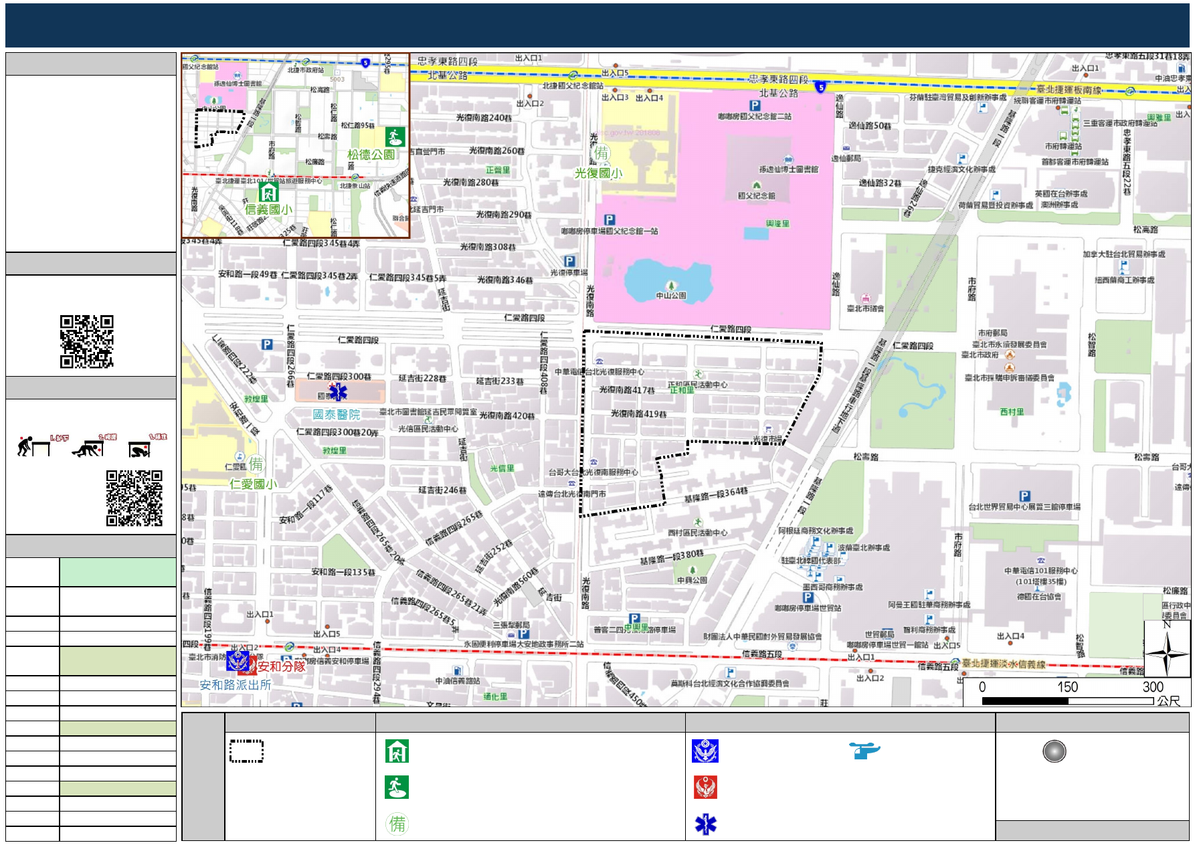The width and height of the screenshot is (1195, 845).
Task: Click the 中山公園 label
Action: point(670,295)
